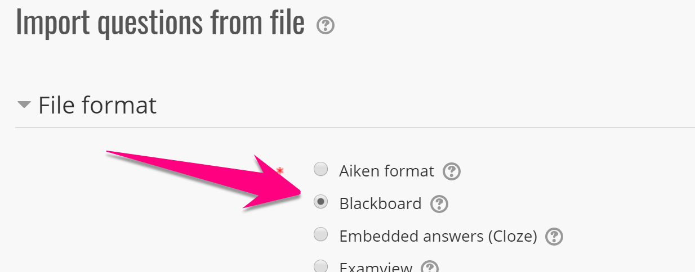Click the word Import in the page title

tap(52, 22)
